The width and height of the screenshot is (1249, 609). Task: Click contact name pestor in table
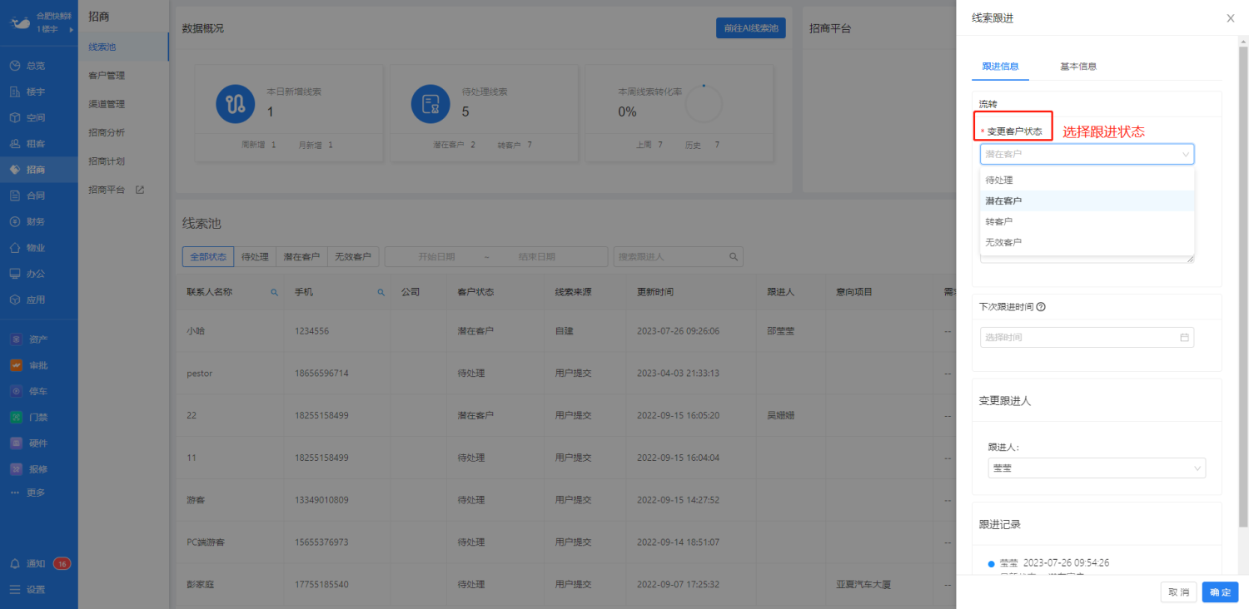pyautogui.click(x=200, y=374)
